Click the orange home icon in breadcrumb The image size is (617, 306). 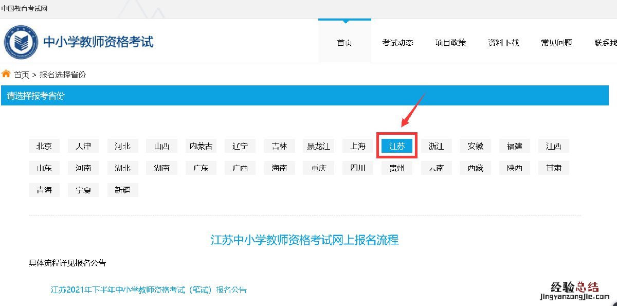click(6, 74)
